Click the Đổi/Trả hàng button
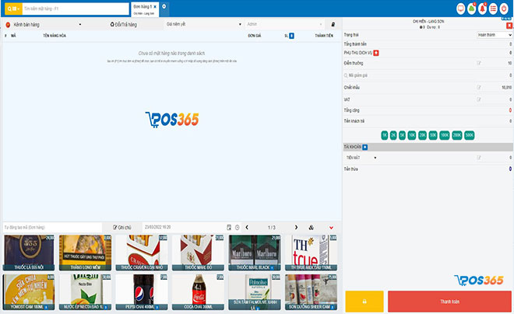The image size is (514, 314). [124, 25]
